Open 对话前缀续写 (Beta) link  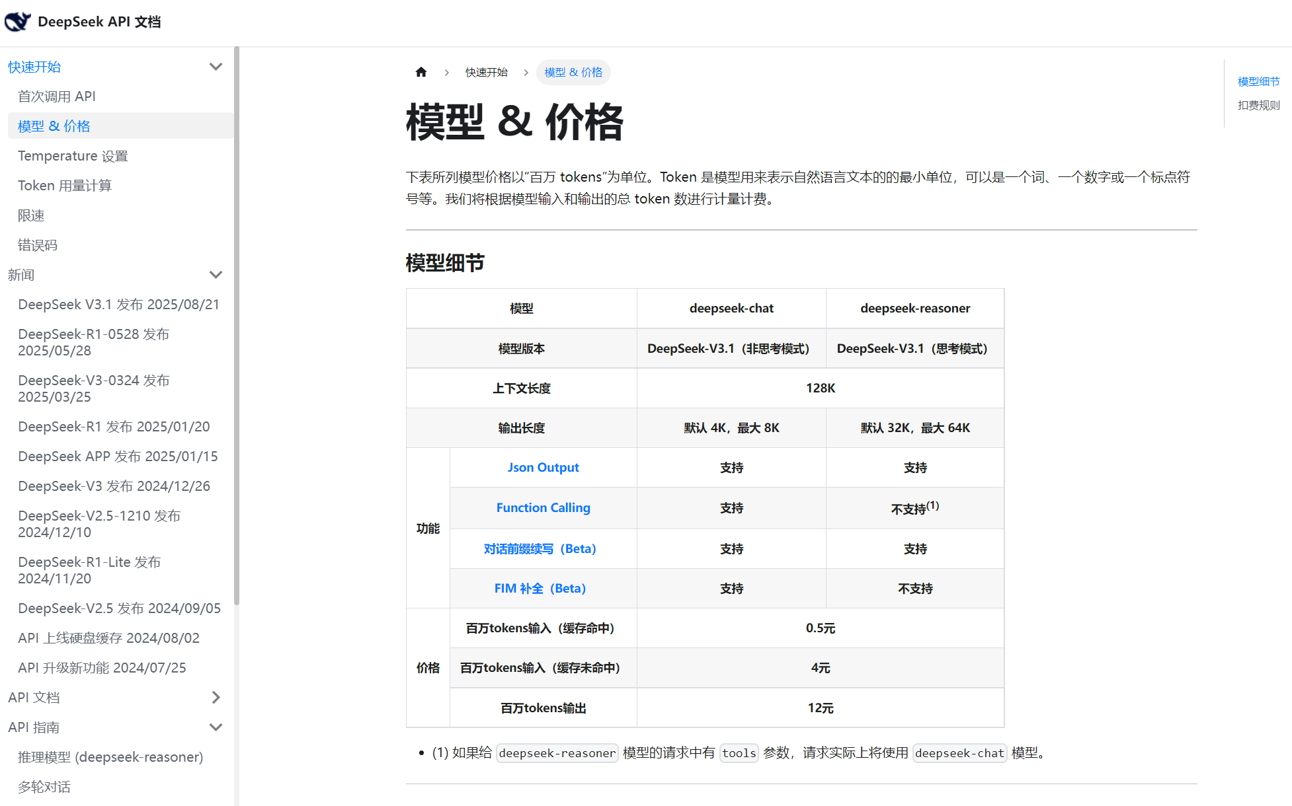click(540, 548)
